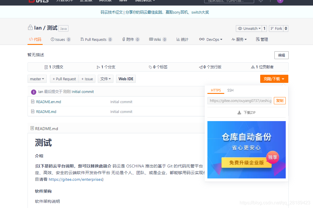The width and height of the screenshot is (313, 208).
Task: Click the watcher count 1 next to Unwatch
Action: [x=264, y=28]
